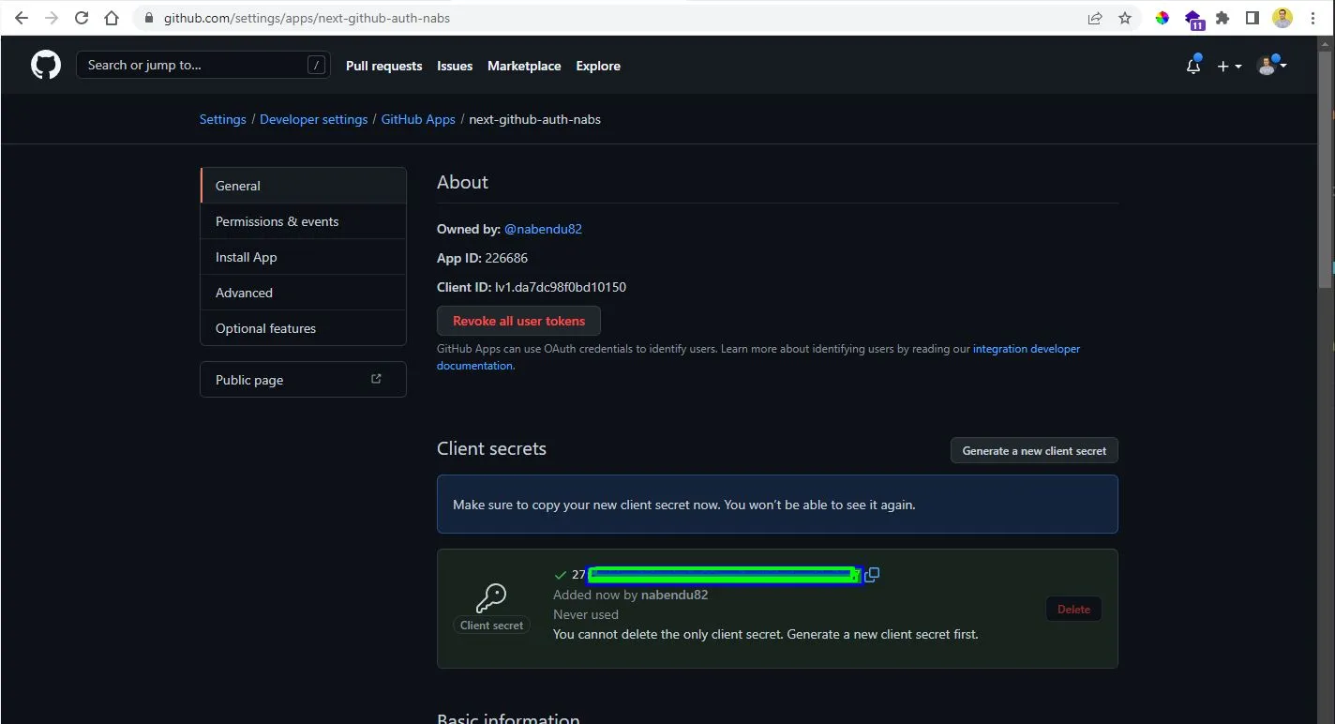The width and height of the screenshot is (1335, 724).
Task: Bookmark this page with star icon
Action: tap(1125, 18)
